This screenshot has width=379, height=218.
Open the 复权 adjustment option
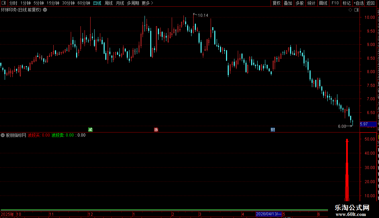276,3
